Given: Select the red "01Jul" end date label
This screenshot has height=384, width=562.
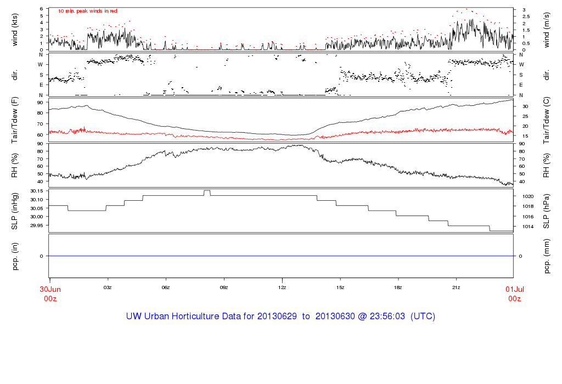Looking at the screenshot, I should pos(515,289).
